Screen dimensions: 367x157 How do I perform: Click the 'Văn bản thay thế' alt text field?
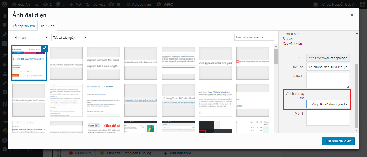(328, 104)
